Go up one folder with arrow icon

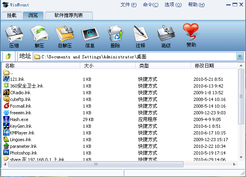point(8,56)
